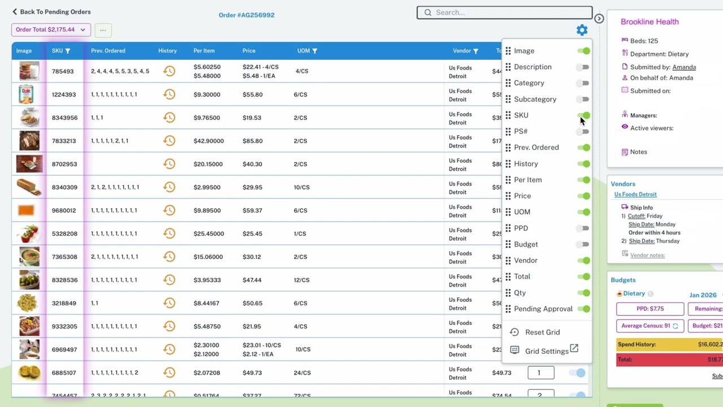Open the three-dots more options menu

[103, 30]
